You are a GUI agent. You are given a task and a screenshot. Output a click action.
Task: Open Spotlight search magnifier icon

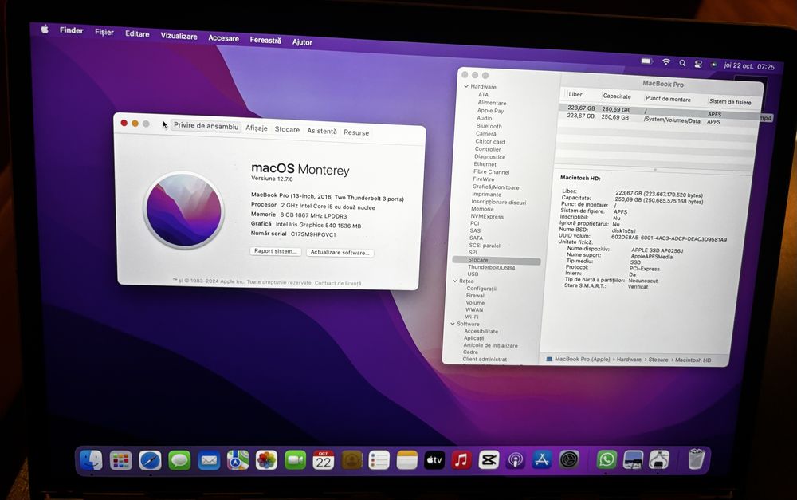tap(683, 63)
